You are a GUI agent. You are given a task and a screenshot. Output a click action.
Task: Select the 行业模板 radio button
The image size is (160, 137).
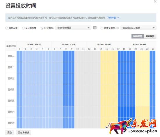[42, 28]
